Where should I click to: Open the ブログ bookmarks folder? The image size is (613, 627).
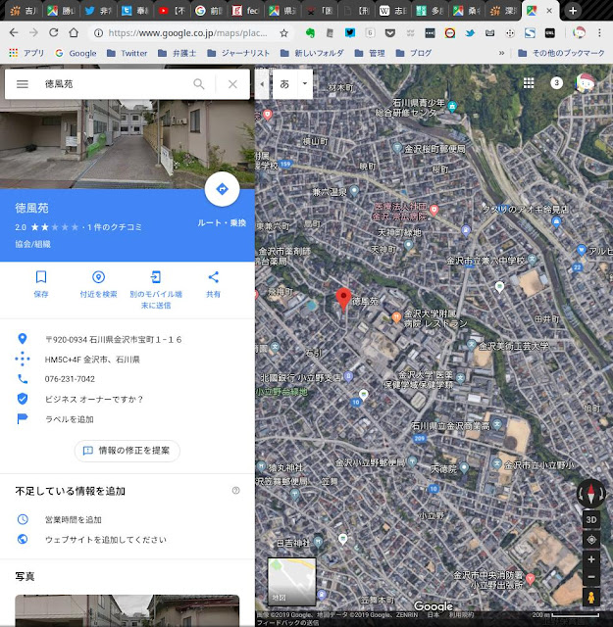coord(413,53)
